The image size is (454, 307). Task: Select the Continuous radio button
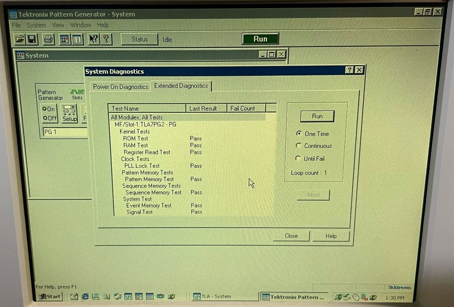coord(298,146)
